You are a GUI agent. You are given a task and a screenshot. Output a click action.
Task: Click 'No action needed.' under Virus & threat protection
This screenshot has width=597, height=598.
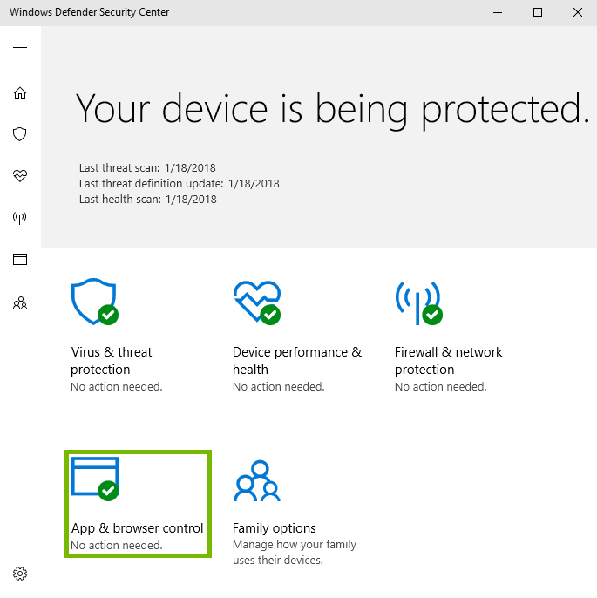pos(117,387)
